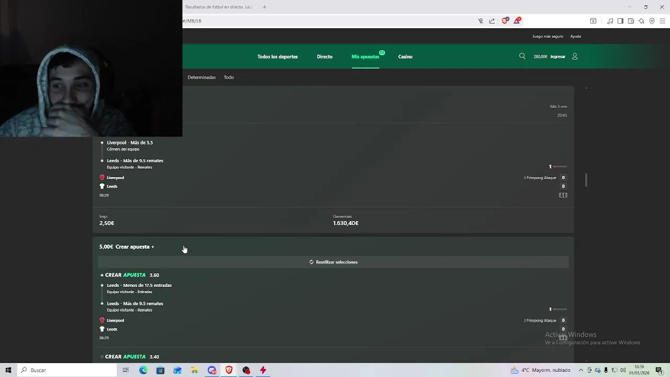670x377 pixels.
Task: Click the pitch view icon under first bet
Action: click(x=563, y=195)
